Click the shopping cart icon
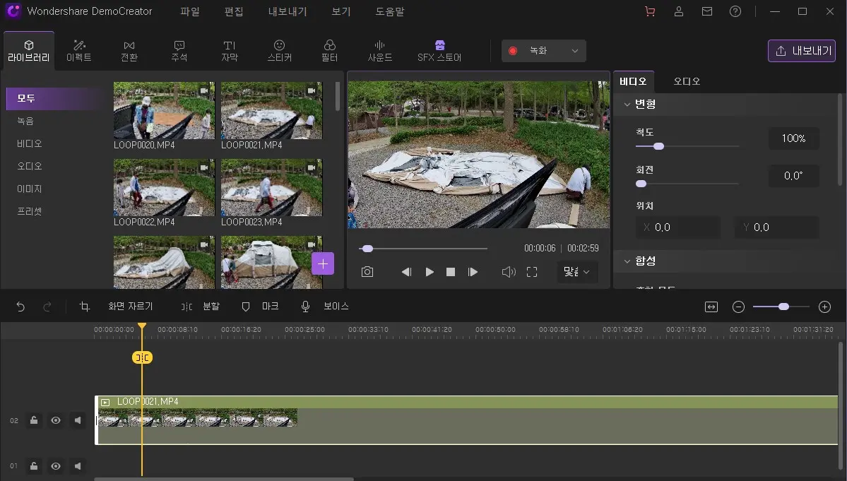This screenshot has width=847, height=481. pos(651,11)
